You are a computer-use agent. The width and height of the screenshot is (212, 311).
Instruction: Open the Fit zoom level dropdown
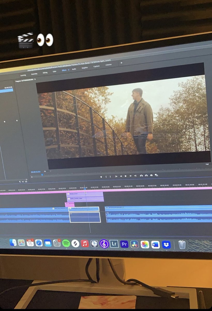(x=47, y=171)
